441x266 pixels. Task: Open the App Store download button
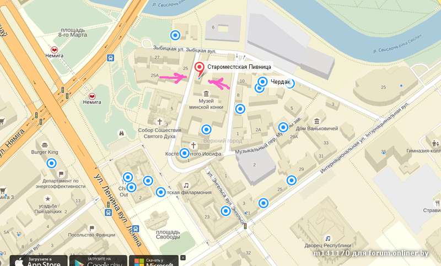pos(39,260)
